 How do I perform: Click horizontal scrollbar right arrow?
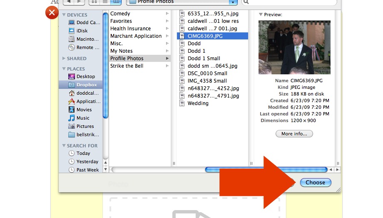337,169
